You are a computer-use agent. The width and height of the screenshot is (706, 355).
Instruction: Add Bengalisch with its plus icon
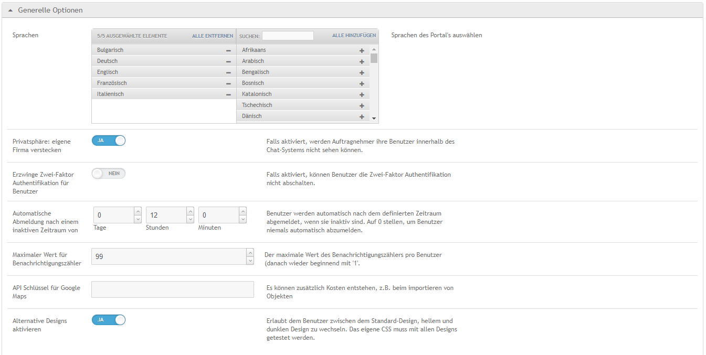tap(362, 72)
